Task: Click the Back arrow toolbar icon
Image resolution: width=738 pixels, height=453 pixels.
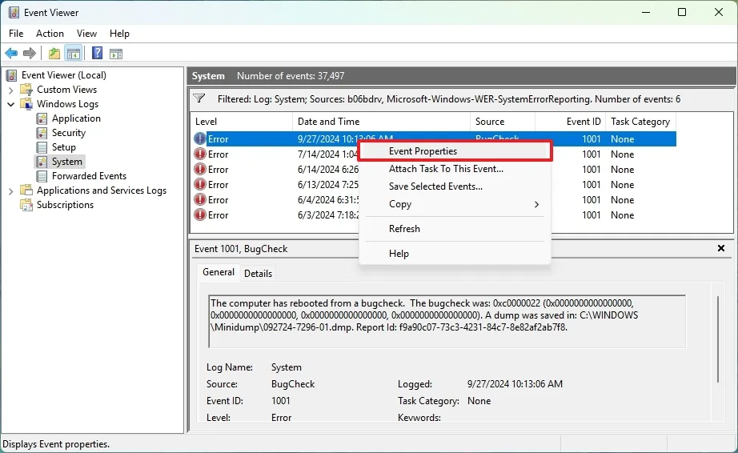Action: (11, 54)
